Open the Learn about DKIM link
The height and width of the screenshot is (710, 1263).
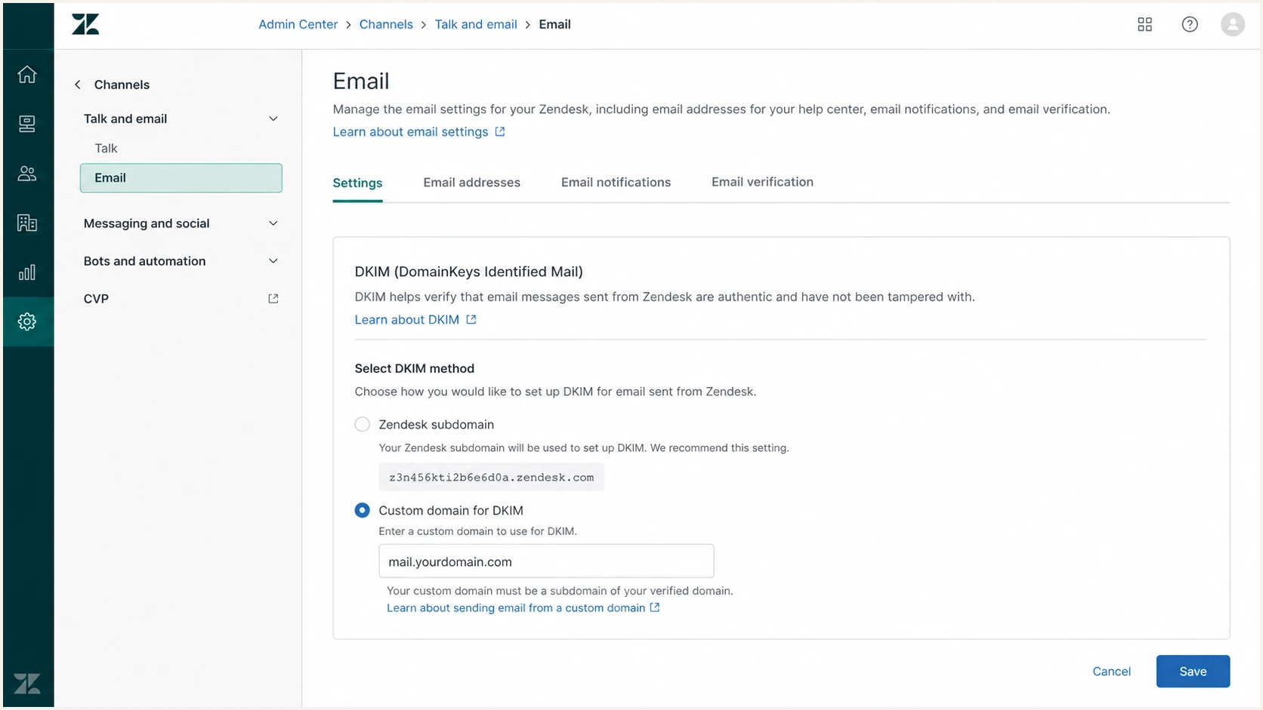[x=407, y=319]
